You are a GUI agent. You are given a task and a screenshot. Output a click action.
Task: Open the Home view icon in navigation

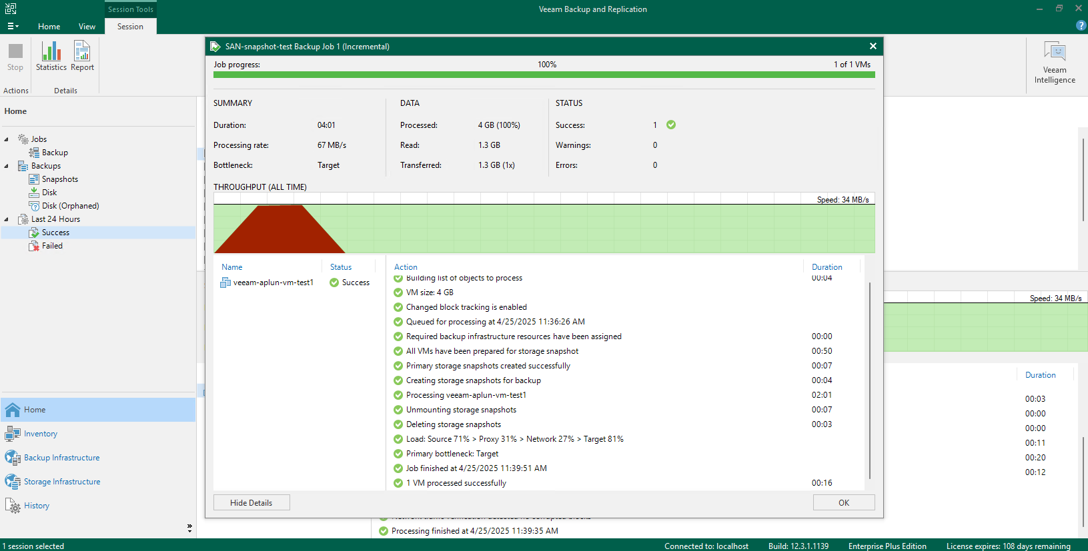tap(13, 410)
